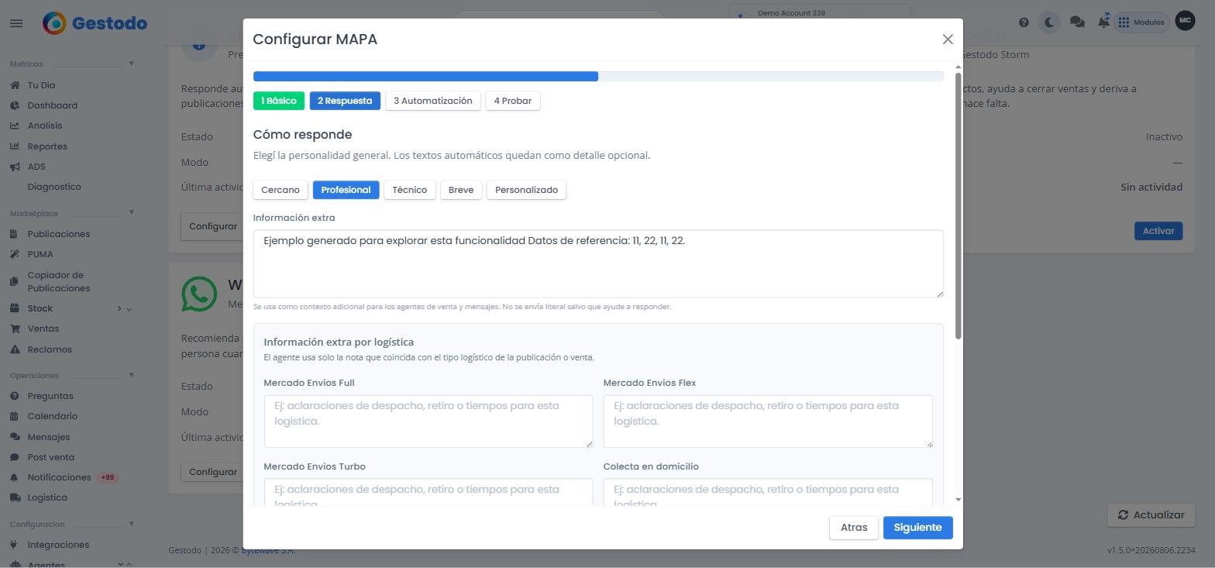This screenshot has width=1215, height=568.
Task: Open Tu Dia home icon
Action: point(15,85)
